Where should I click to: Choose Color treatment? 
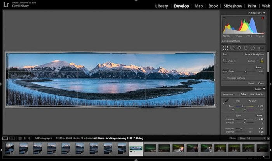243,94
